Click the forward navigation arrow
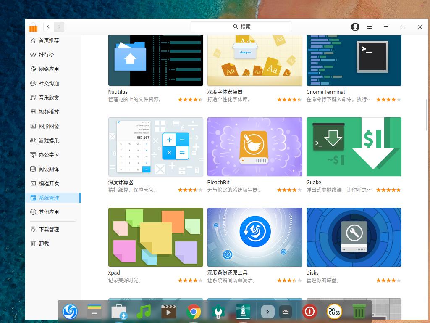 [59, 27]
